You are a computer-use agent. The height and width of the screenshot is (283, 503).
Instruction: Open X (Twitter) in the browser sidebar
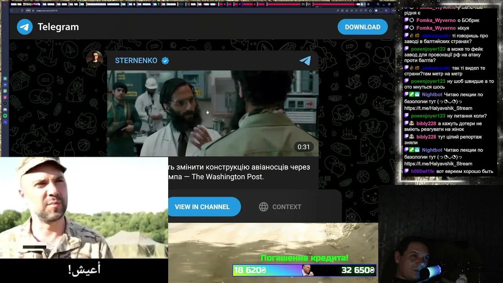[5, 103]
